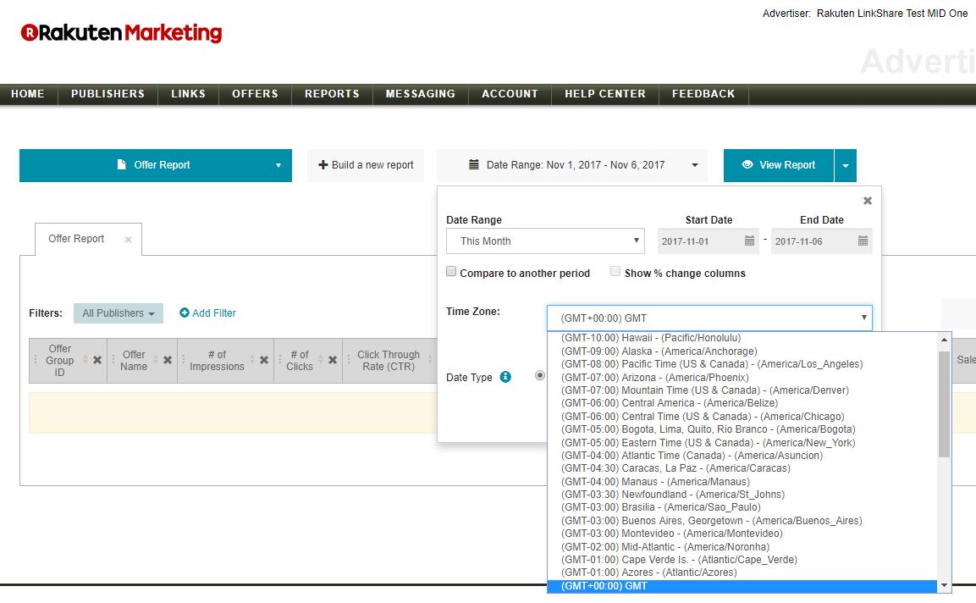This screenshot has height=603, width=976.
Task: Open the REPORTS menu
Action: click(332, 94)
